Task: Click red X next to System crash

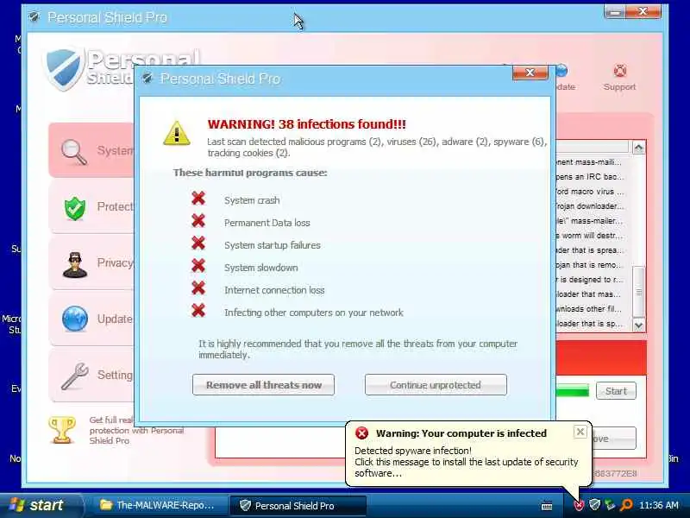Action: [x=198, y=199]
